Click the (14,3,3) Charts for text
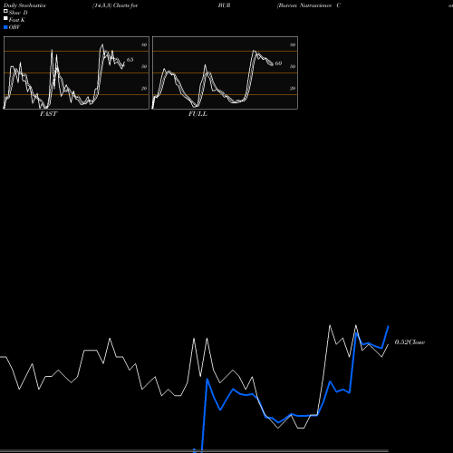Image resolution: width=453 pixels, height=453 pixels. click(x=115, y=5)
